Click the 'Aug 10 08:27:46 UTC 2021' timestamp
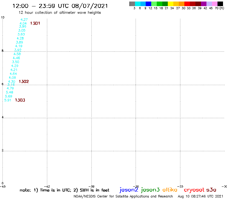Viewport: 227px width, 199px height. coord(200,197)
